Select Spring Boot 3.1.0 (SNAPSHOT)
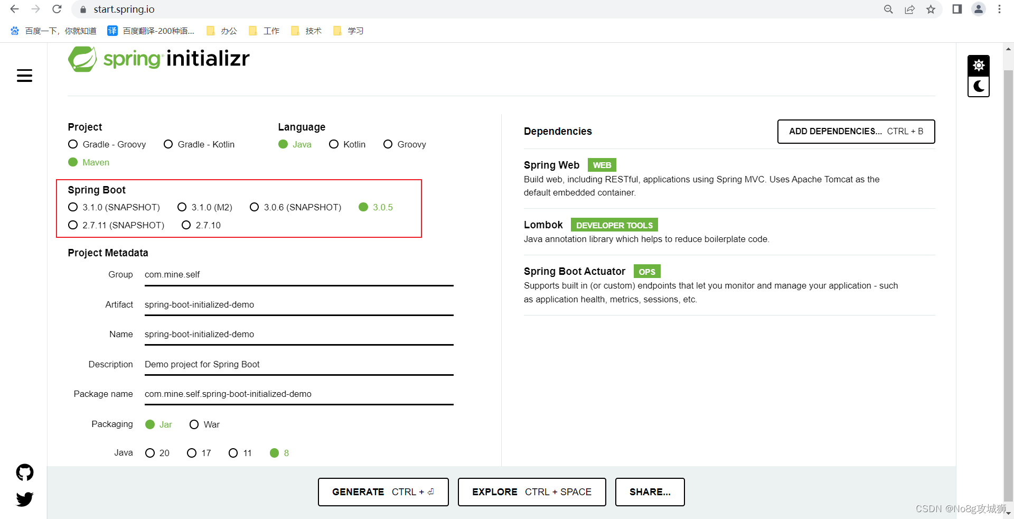Viewport: 1014px width, 519px height. pos(114,207)
